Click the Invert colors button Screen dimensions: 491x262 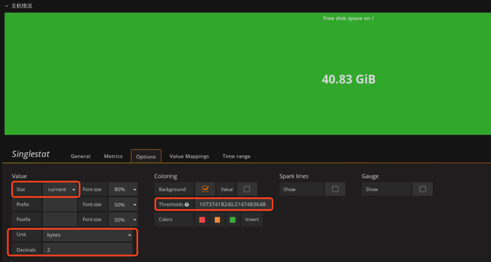[x=252, y=219]
